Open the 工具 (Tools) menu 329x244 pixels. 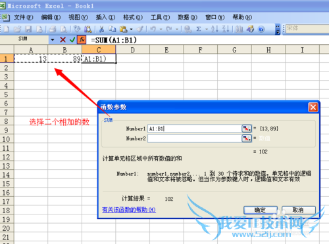point(160,17)
